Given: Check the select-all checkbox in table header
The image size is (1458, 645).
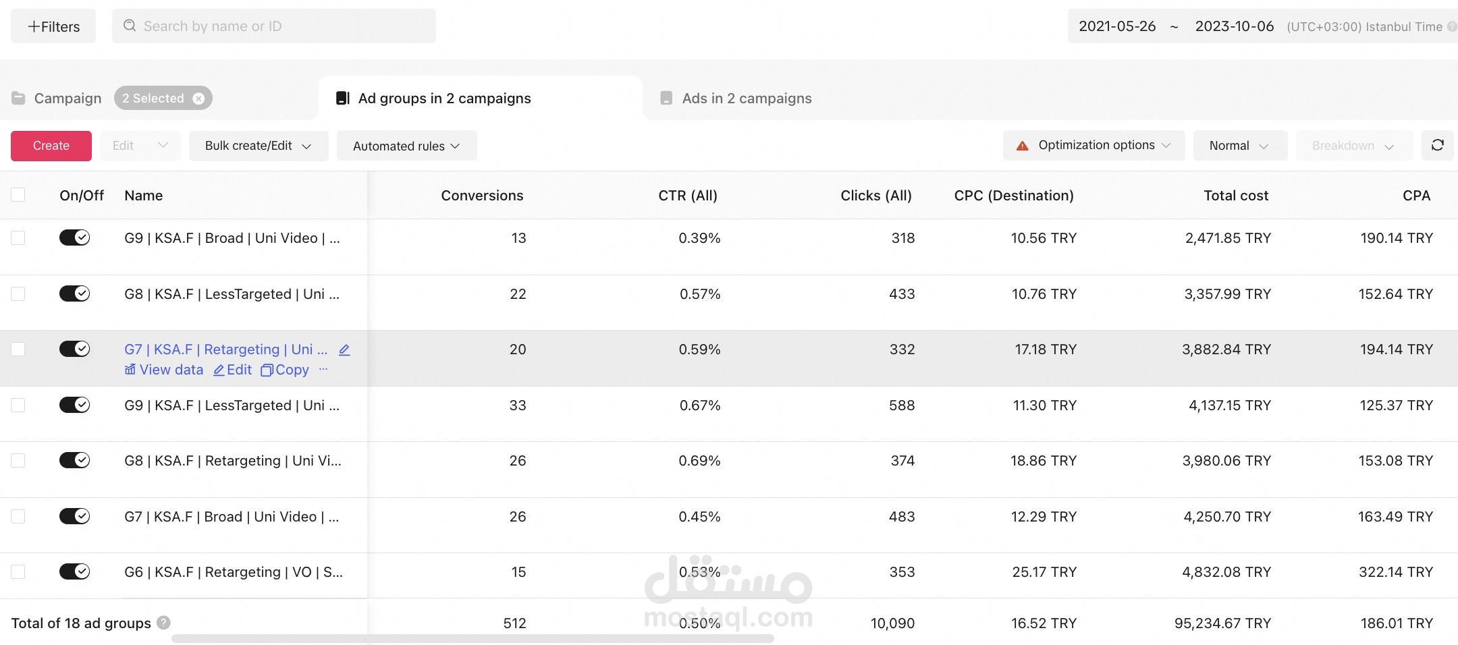Looking at the screenshot, I should click(18, 195).
